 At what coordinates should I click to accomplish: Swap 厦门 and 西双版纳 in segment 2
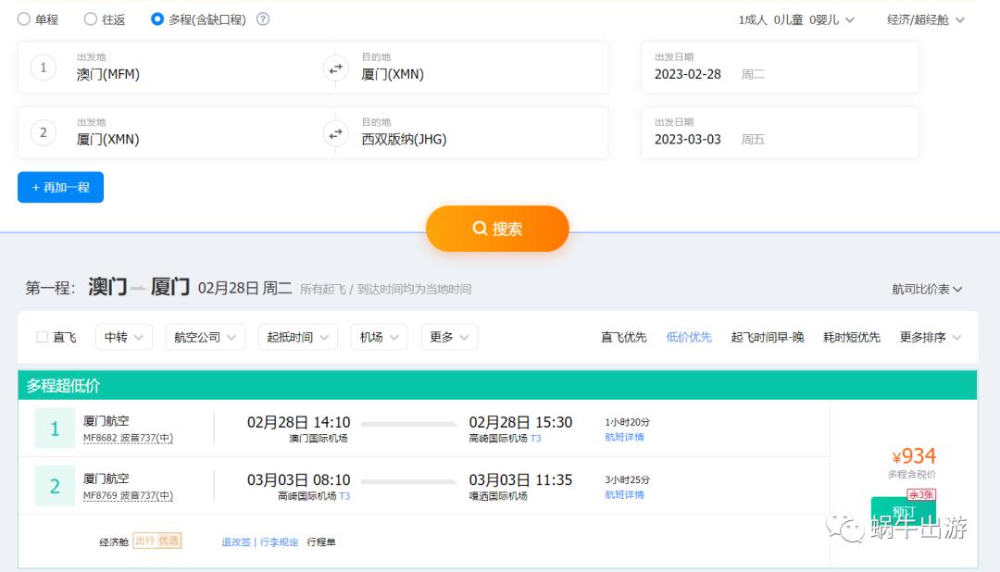coord(335,132)
